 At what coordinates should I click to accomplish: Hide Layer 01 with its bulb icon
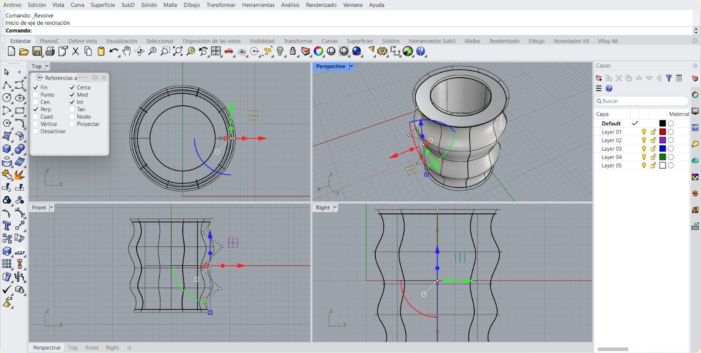pyautogui.click(x=644, y=132)
